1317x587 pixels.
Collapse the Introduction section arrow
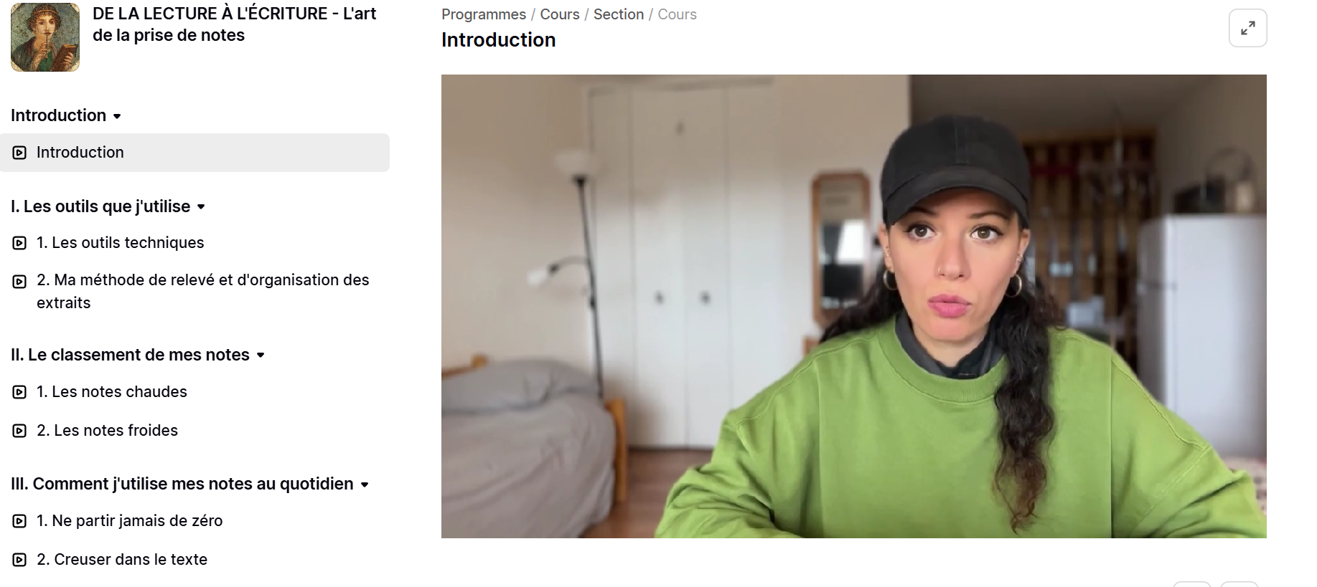[x=117, y=116]
